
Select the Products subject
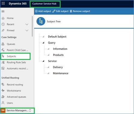[58, 55]
